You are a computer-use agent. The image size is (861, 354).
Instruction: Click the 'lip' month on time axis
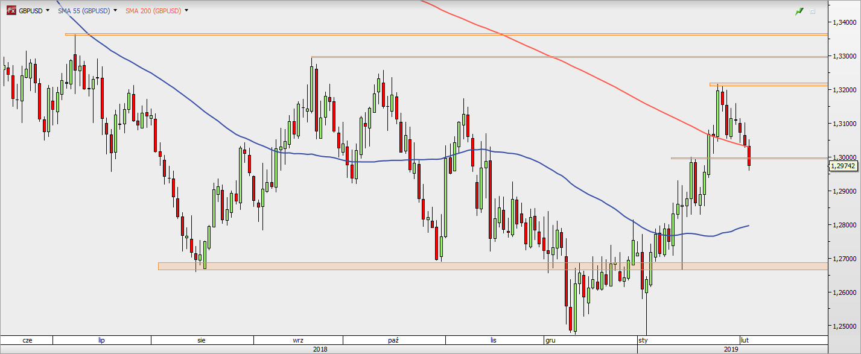tap(101, 340)
